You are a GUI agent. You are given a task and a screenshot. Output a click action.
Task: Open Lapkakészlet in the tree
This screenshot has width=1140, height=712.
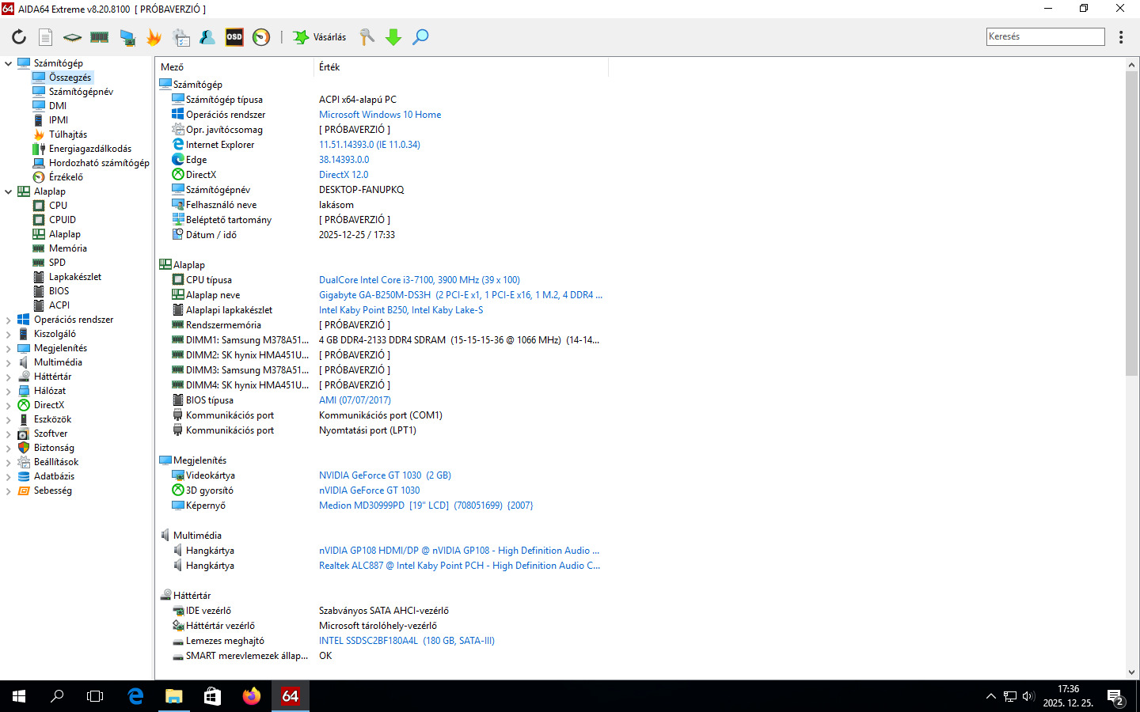coord(75,277)
